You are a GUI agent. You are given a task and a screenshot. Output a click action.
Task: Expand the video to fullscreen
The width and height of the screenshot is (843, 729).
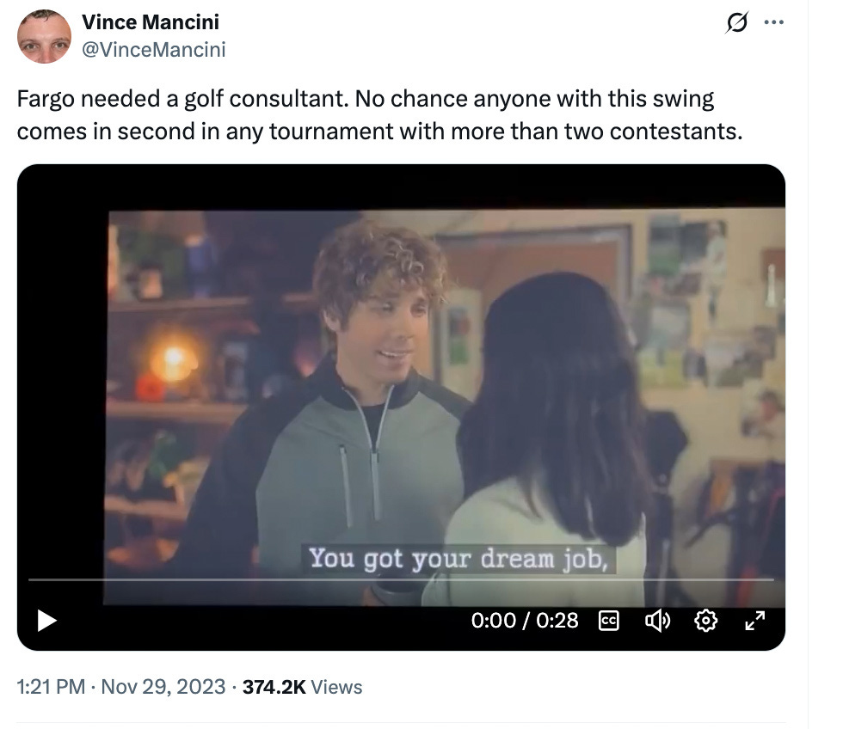(x=755, y=621)
